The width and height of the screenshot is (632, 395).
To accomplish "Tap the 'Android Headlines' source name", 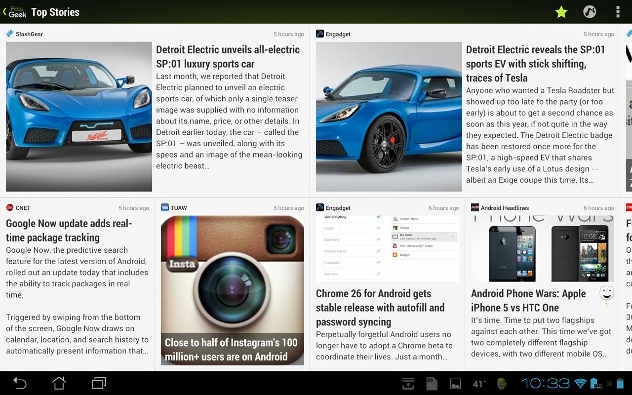I will coord(505,208).
